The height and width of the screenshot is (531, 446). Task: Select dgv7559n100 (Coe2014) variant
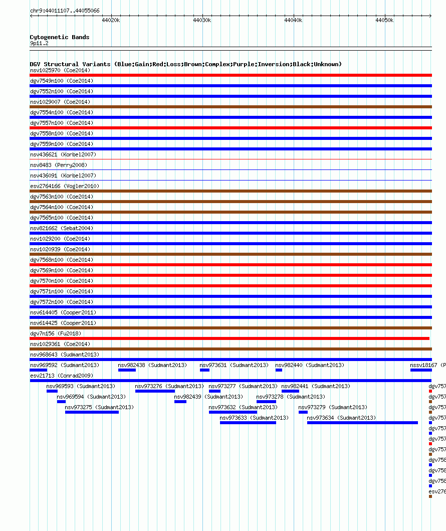[x=62, y=144]
